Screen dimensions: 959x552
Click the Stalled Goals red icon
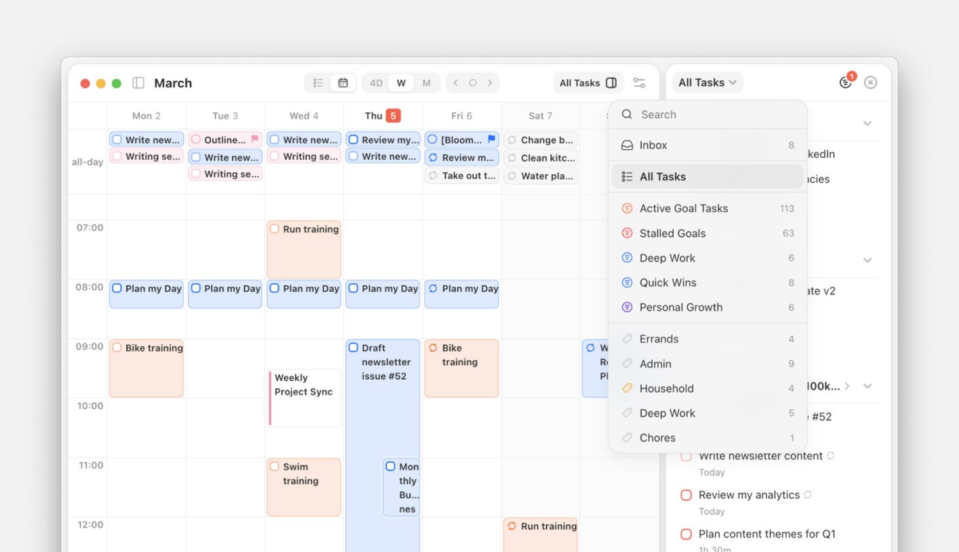627,233
